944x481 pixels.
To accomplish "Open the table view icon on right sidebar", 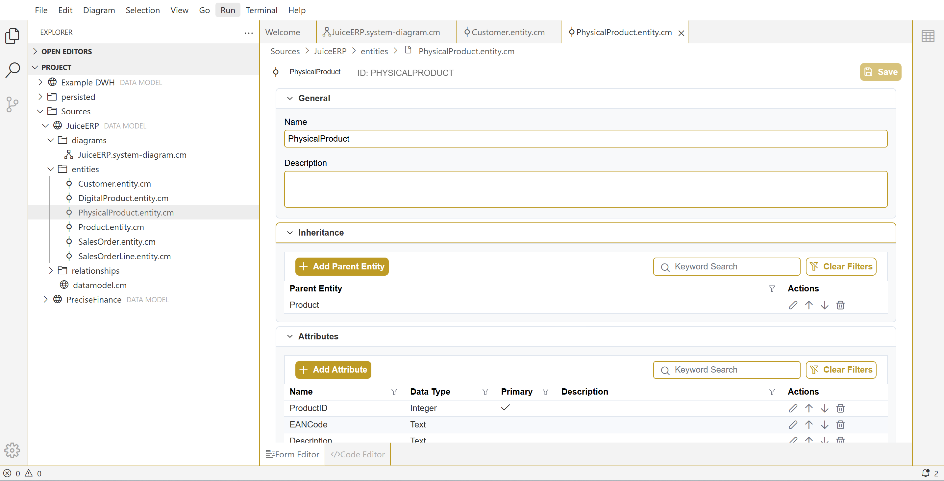I will (x=928, y=36).
